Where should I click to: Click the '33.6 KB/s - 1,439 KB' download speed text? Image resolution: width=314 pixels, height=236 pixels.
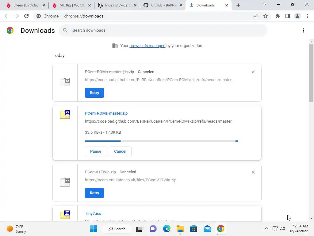click(x=103, y=132)
